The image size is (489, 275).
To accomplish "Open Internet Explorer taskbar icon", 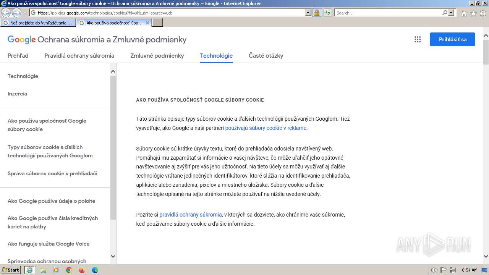I will pos(29,270).
